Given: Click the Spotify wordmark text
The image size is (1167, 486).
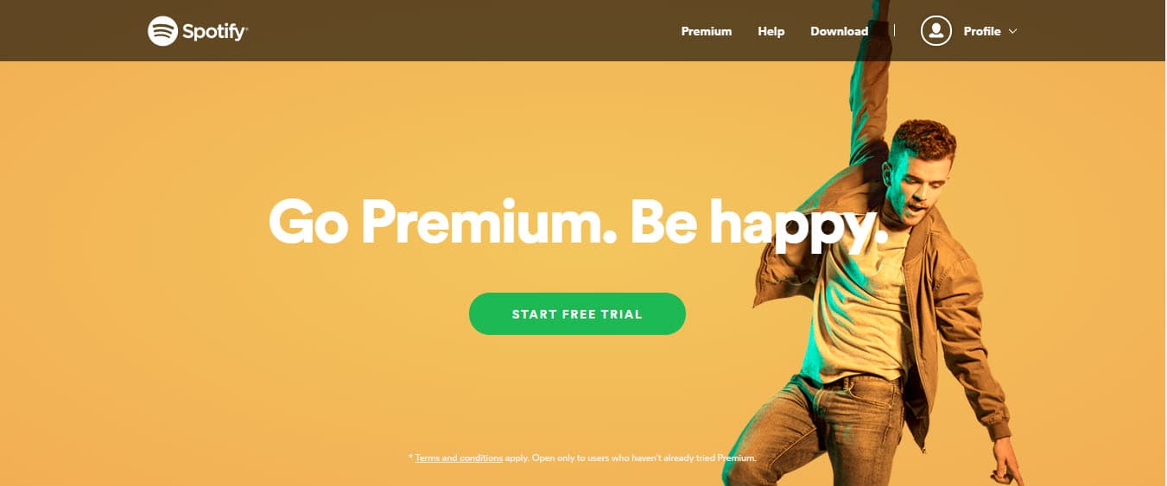Looking at the screenshot, I should coord(215,32).
